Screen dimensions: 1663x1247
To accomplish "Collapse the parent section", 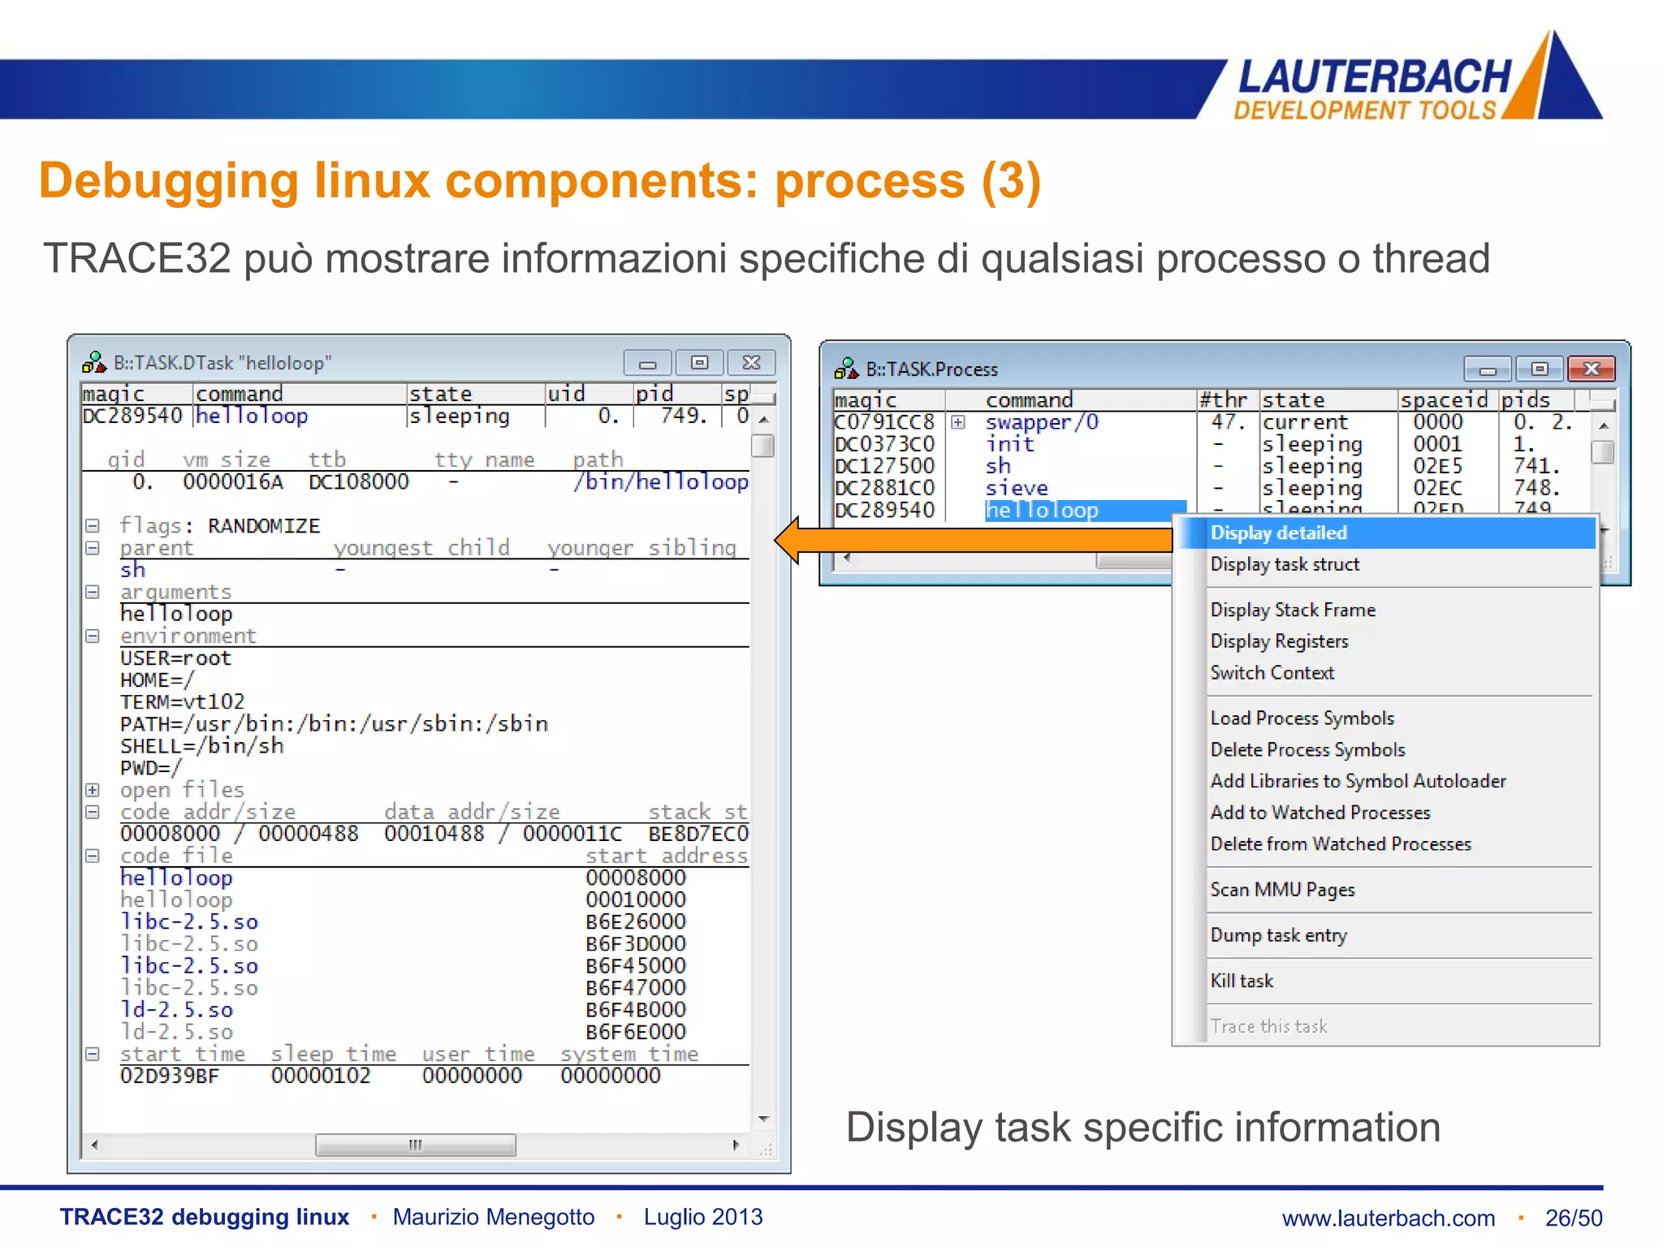I will pyautogui.click(x=93, y=548).
